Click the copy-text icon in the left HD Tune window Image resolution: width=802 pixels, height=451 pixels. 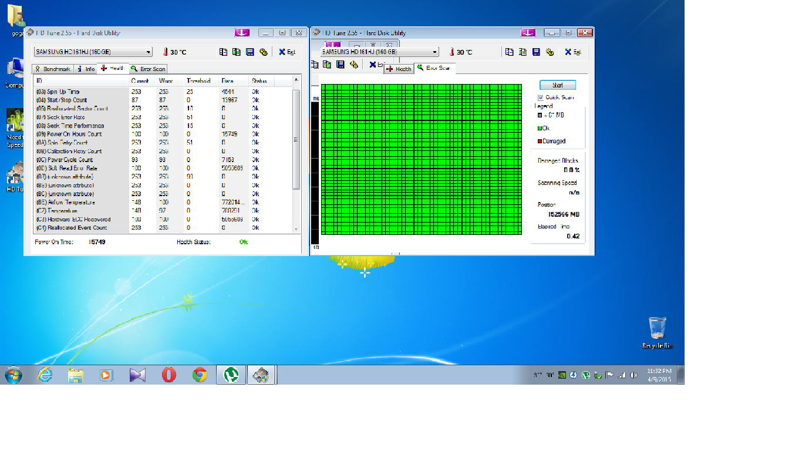(x=223, y=52)
